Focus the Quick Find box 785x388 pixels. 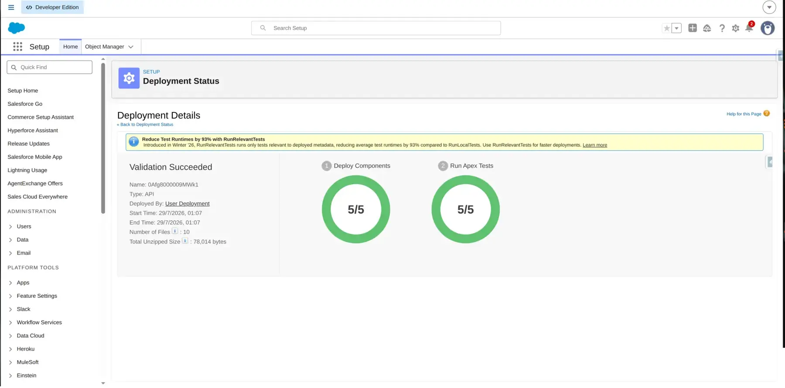(x=50, y=67)
